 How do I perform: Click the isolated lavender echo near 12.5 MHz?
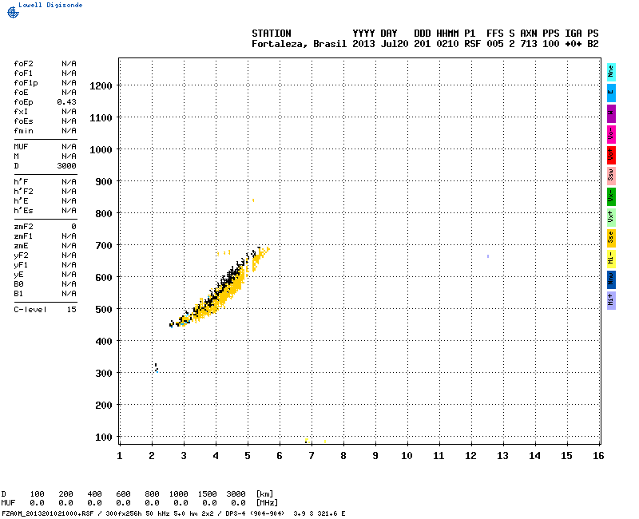coord(488,256)
